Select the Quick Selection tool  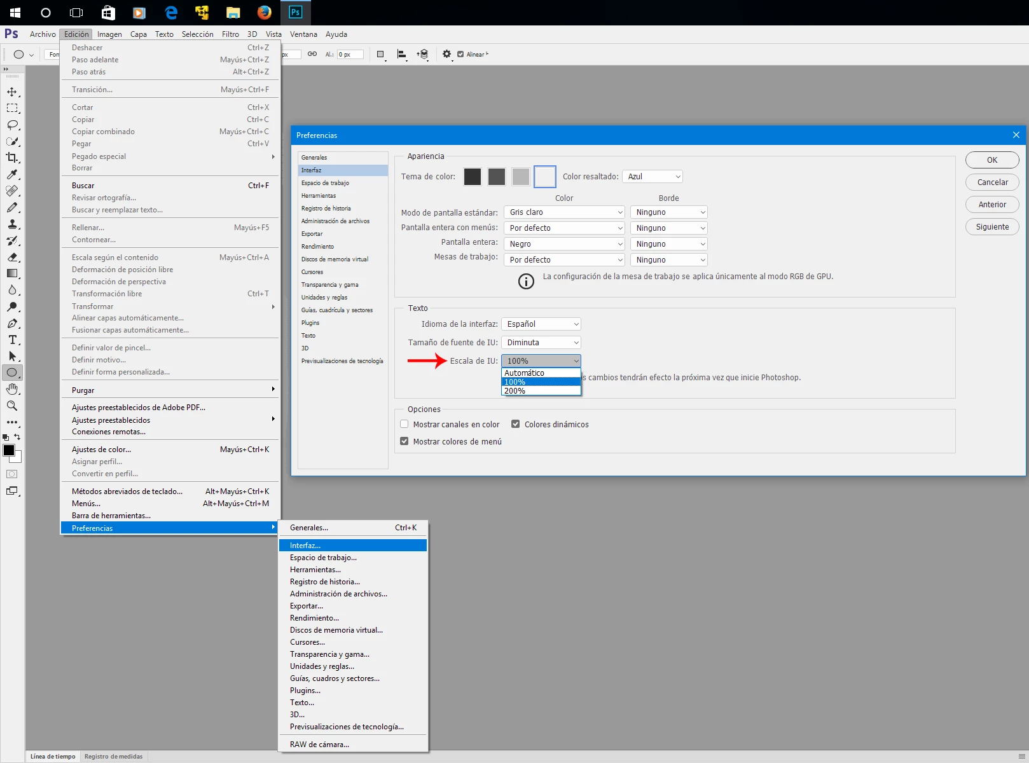[12, 142]
